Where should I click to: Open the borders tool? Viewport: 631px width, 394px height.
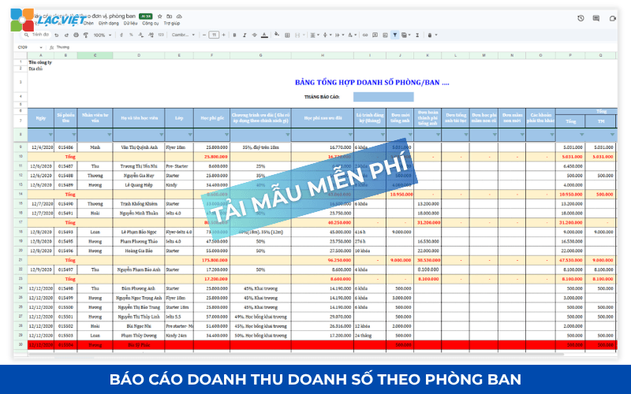coord(287,35)
